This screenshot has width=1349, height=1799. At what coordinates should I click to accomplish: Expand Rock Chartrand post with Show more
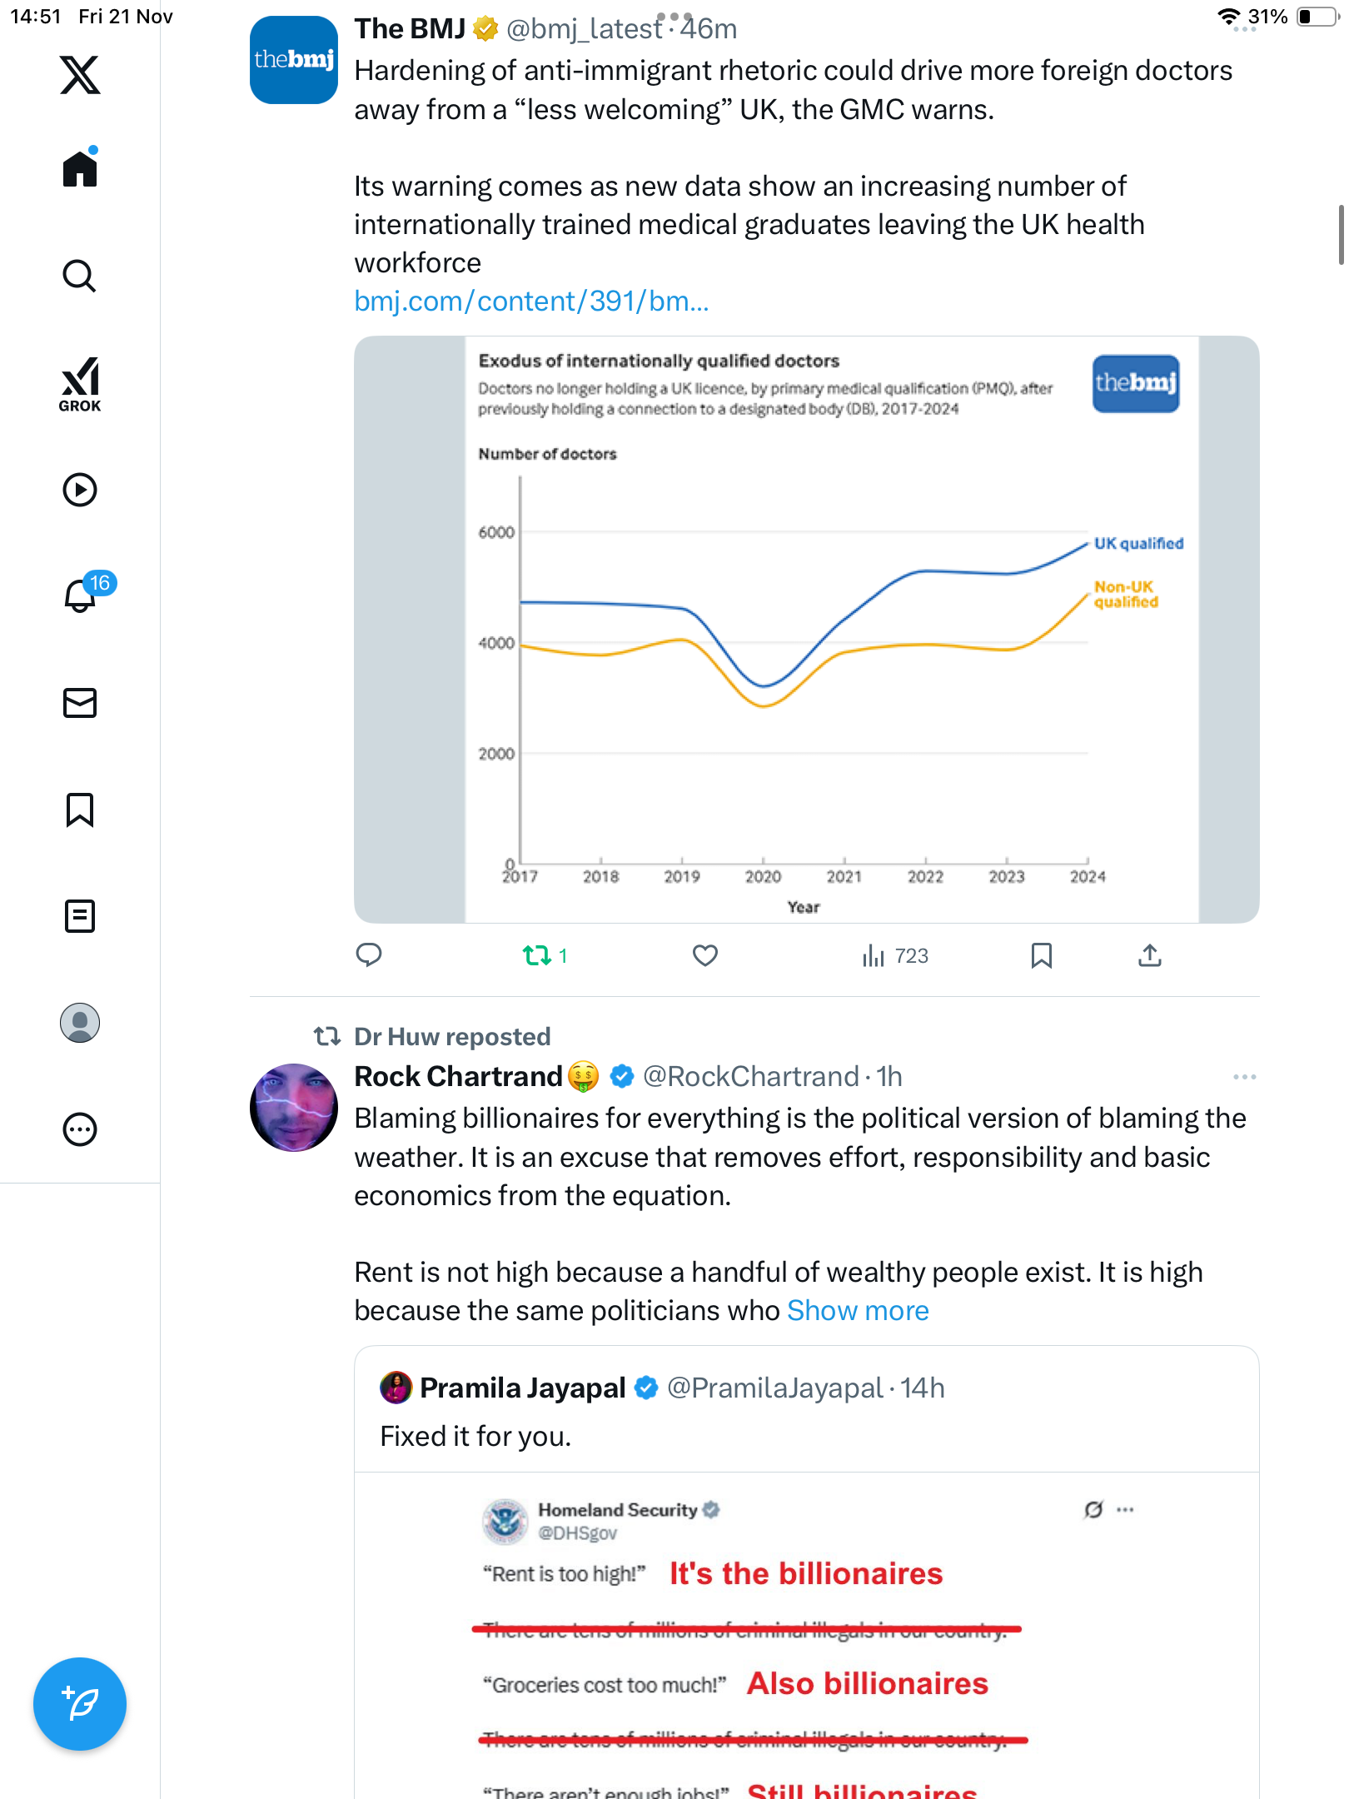858,1311
